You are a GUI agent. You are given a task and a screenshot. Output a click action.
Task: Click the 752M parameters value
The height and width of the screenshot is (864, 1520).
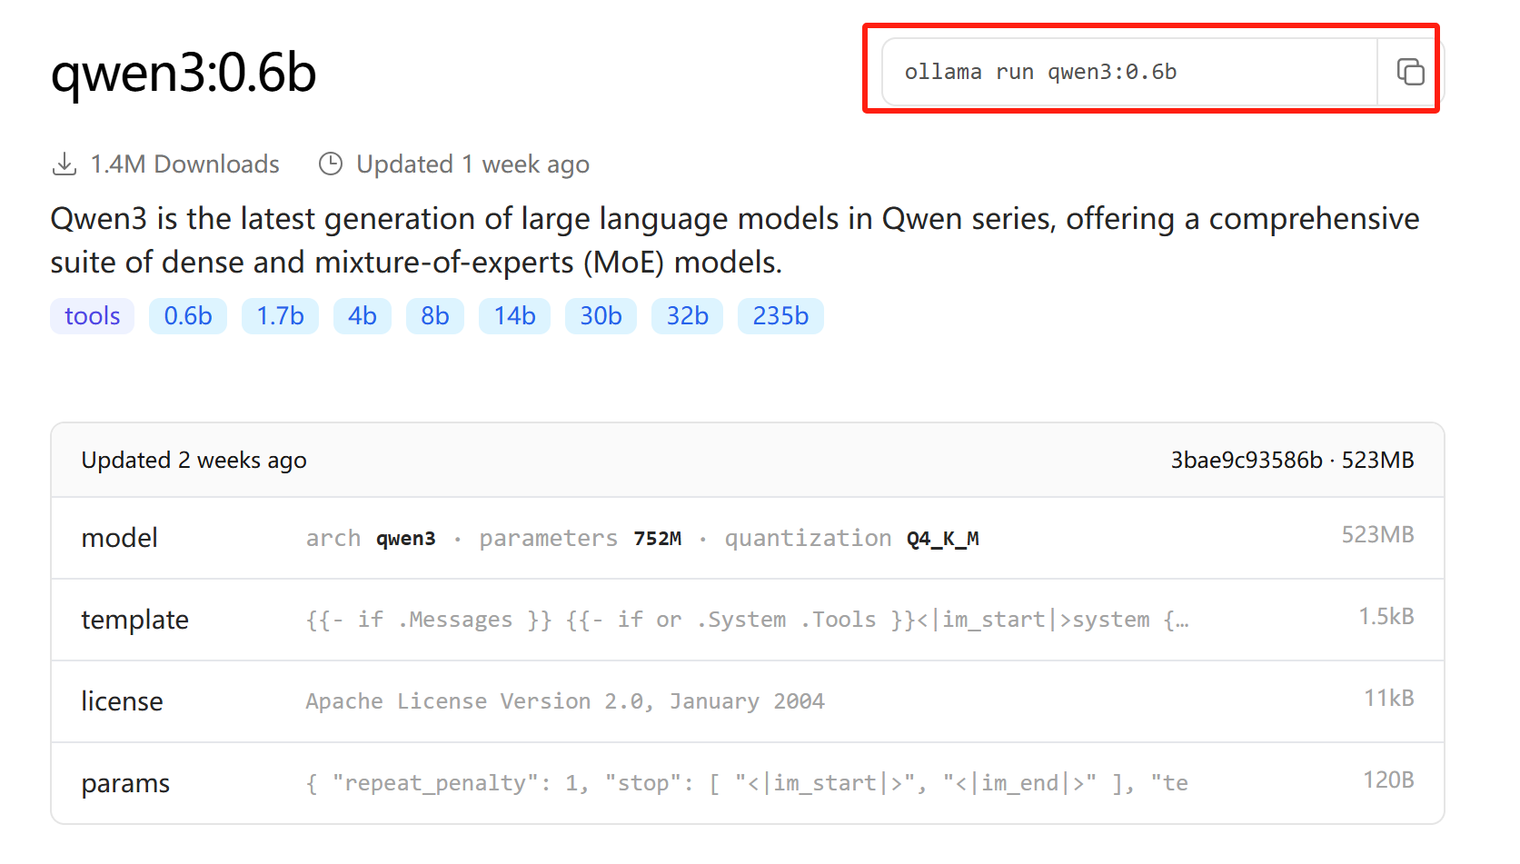[658, 538]
